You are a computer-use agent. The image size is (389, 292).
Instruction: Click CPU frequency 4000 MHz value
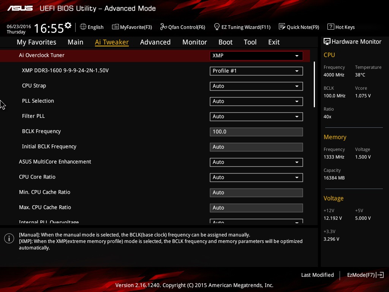coord(334,75)
